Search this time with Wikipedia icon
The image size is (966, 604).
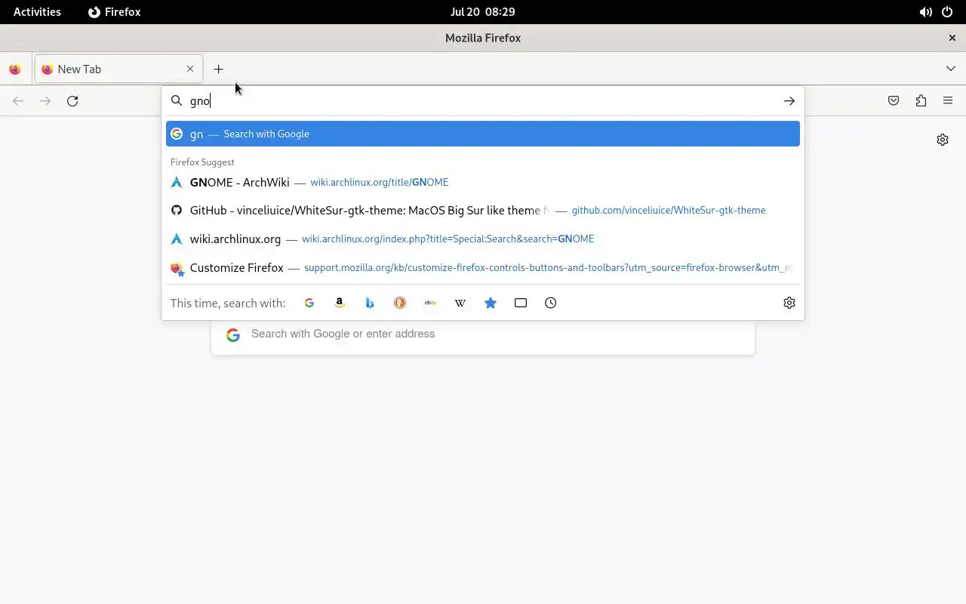[460, 303]
